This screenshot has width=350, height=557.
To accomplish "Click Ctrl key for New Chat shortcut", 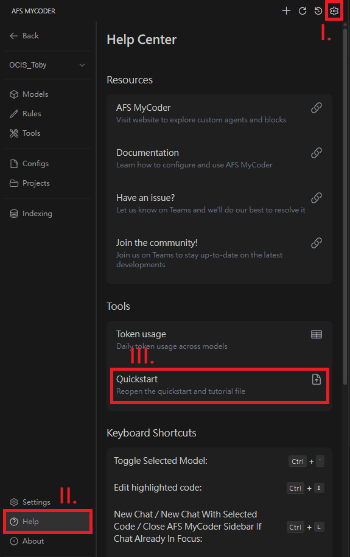I will point(295,527).
